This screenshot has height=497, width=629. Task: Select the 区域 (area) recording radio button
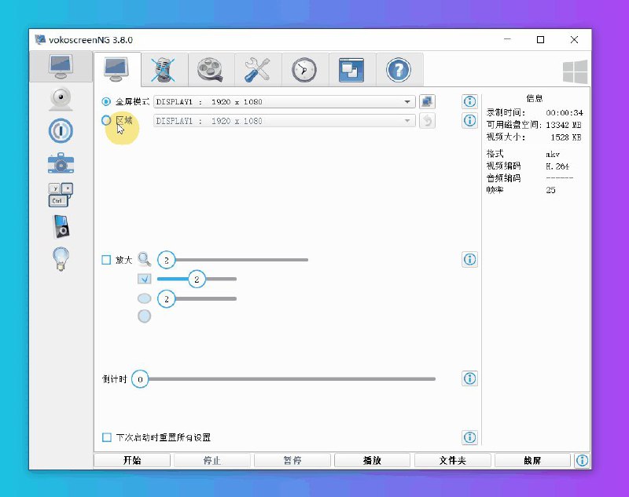click(107, 120)
